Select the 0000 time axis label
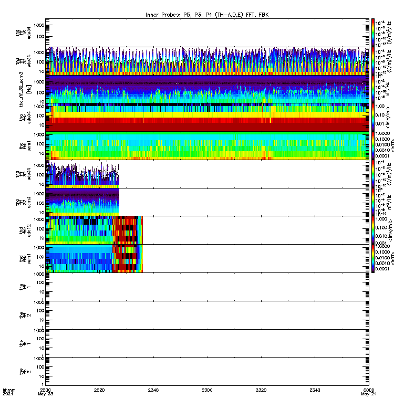The height and width of the screenshot is (420, 394). tap(369, 390)
